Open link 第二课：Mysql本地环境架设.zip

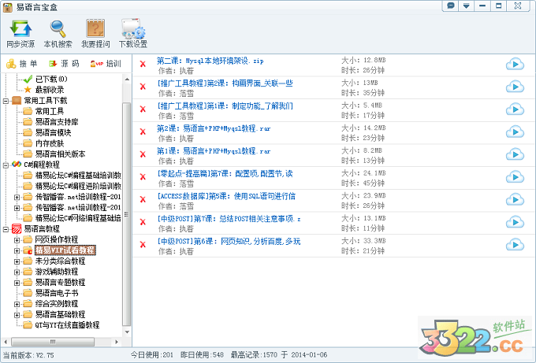(210, 61)
